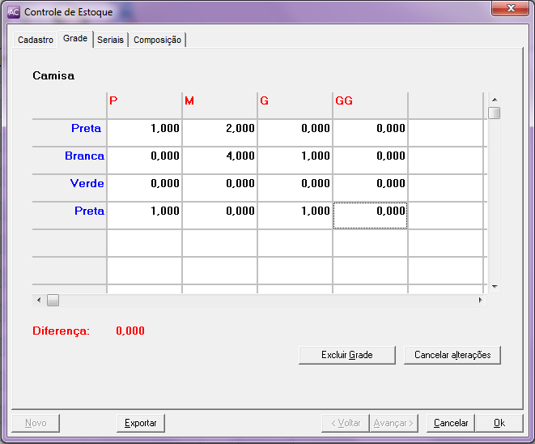535x444 pixels.
Task: Close the Controle de Estoque window
Action: [508, 10]
